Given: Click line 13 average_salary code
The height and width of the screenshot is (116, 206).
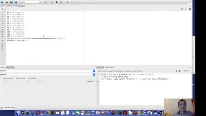Looking at the screenshot, I should [36, 38].
